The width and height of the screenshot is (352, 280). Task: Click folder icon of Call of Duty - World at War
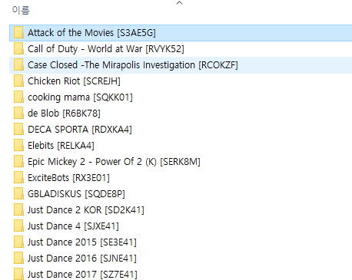[x=18, y=49]
